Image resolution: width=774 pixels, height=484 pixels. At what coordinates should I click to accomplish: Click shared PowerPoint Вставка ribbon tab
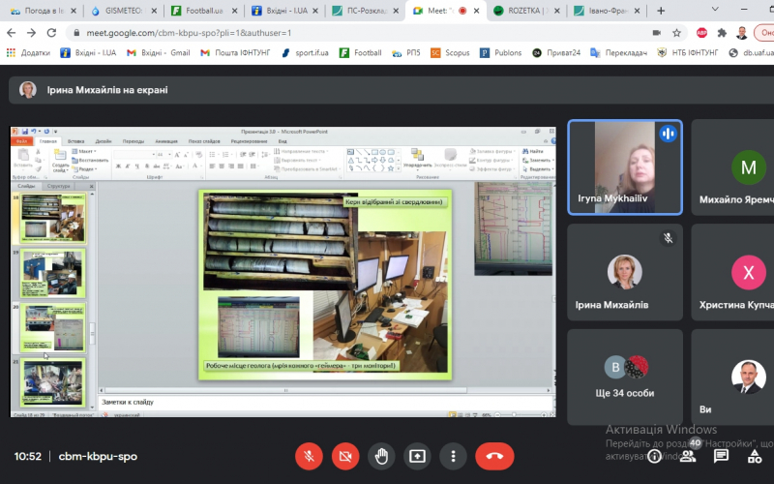coord(76,141)
